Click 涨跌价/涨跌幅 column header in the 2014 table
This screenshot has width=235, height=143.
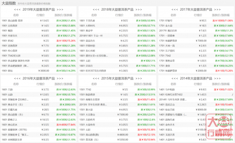coord(221,84)
